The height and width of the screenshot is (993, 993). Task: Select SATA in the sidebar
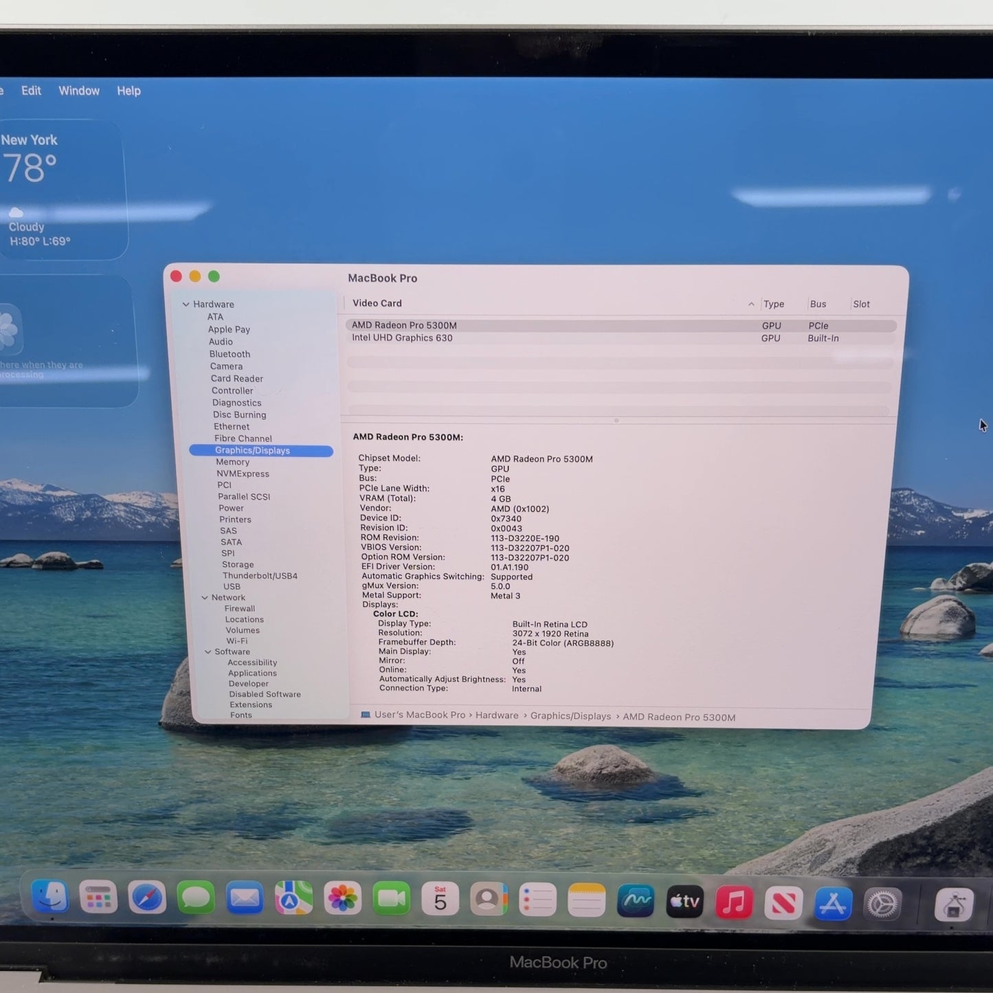point(231,542)
